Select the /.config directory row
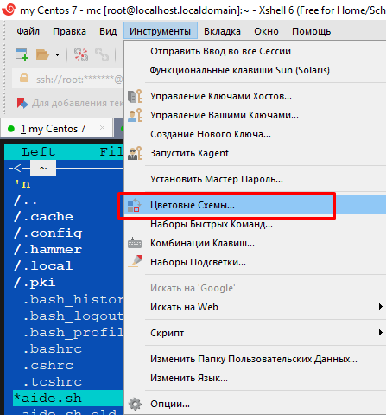386x415 pixels. point(68,233)
